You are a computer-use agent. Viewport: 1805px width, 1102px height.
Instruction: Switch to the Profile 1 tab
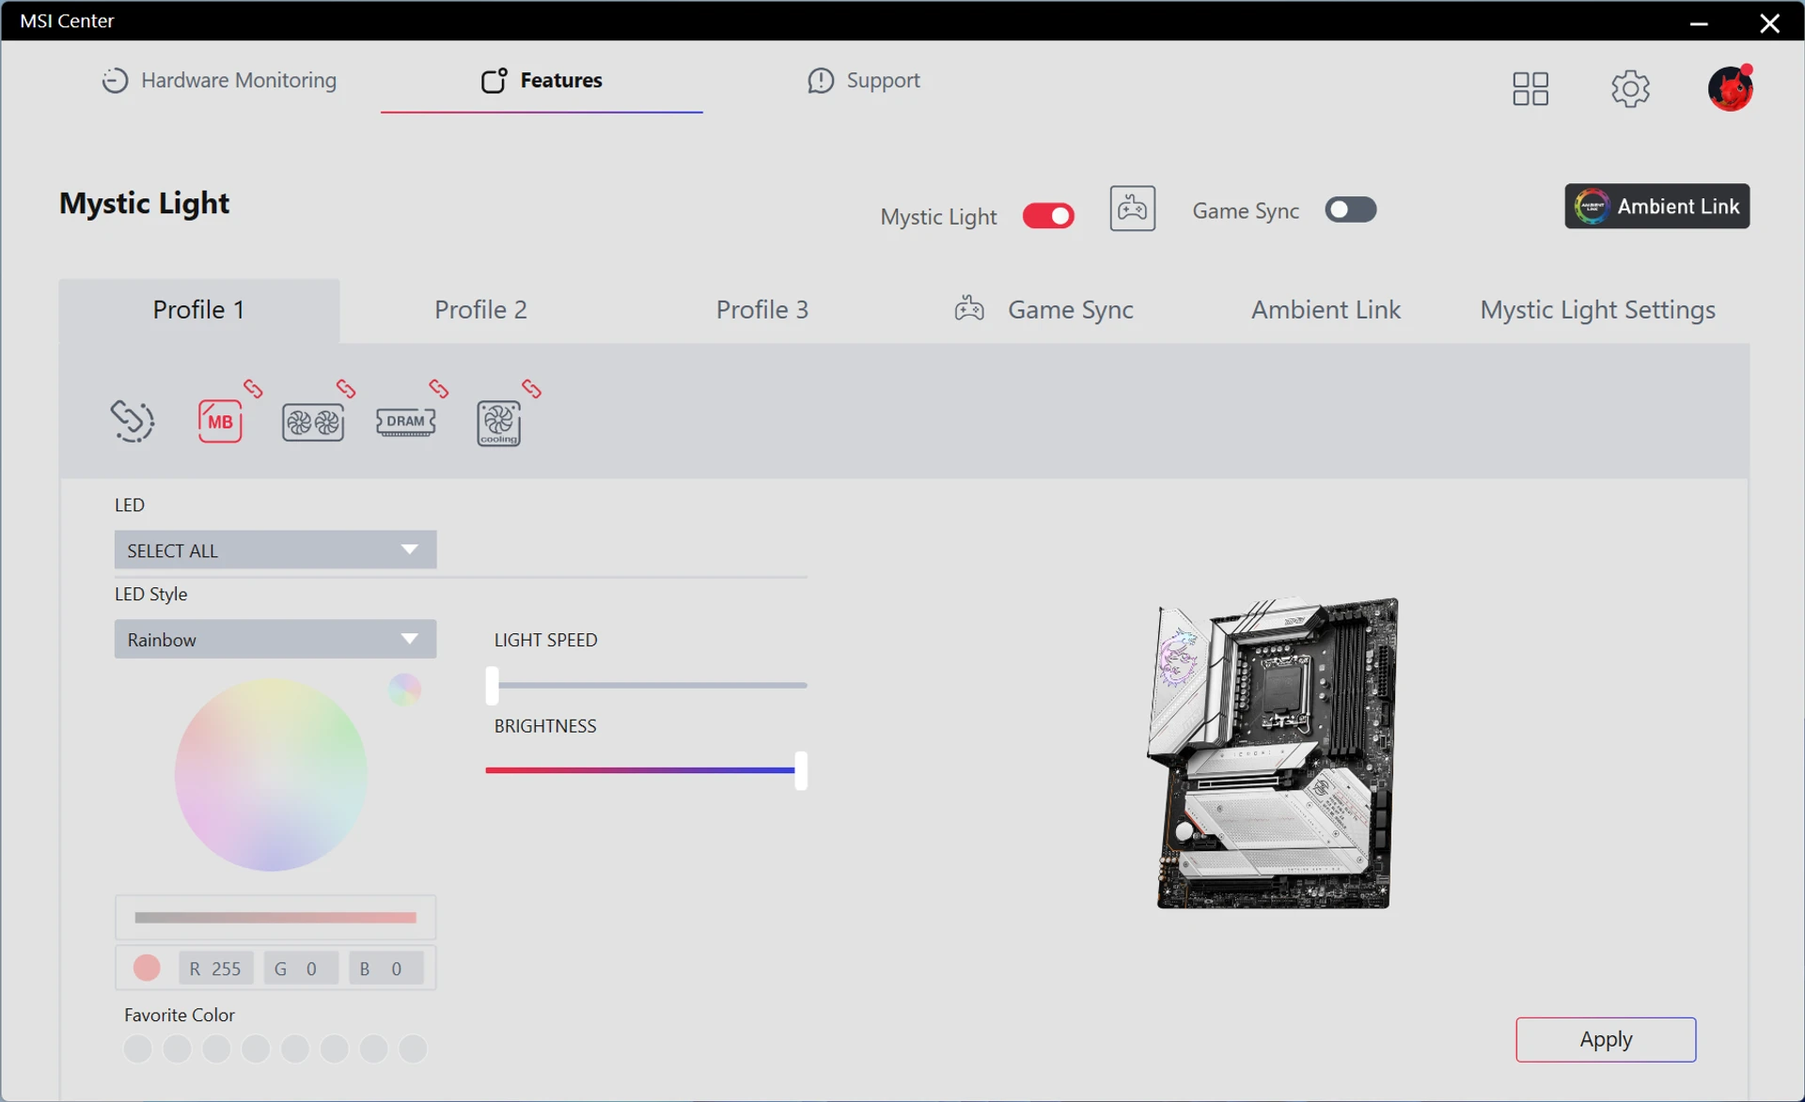click(199, 310)
